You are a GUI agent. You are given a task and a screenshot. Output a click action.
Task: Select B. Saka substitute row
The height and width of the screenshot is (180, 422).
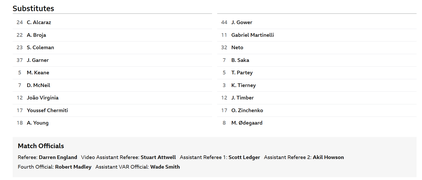pos(317,60)
